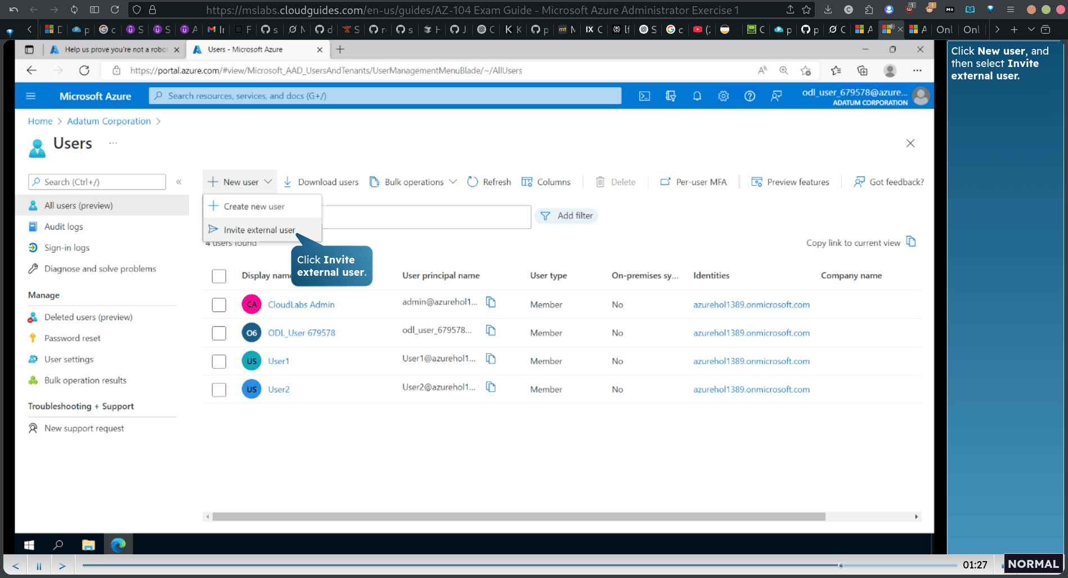Copy admin@azurehol1 principal name
This screenshot has width=1068, height=578.
coord(491,302)
